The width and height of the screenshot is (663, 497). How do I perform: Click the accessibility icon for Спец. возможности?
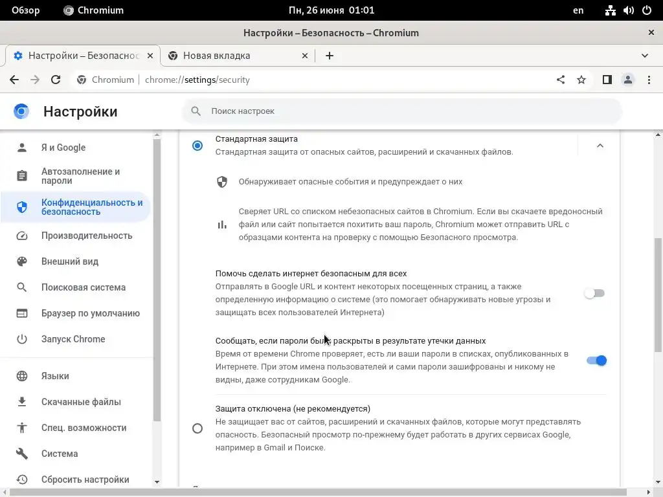[22, 428]
